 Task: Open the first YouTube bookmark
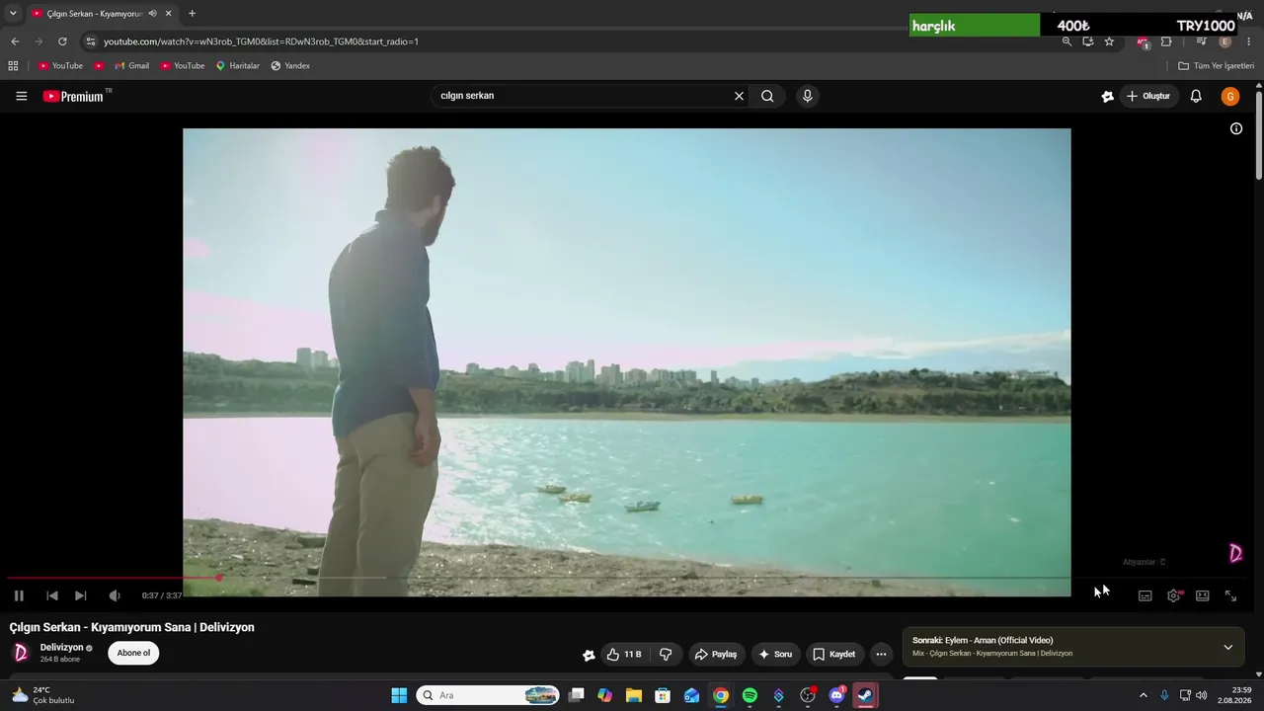tap(60, 66)
